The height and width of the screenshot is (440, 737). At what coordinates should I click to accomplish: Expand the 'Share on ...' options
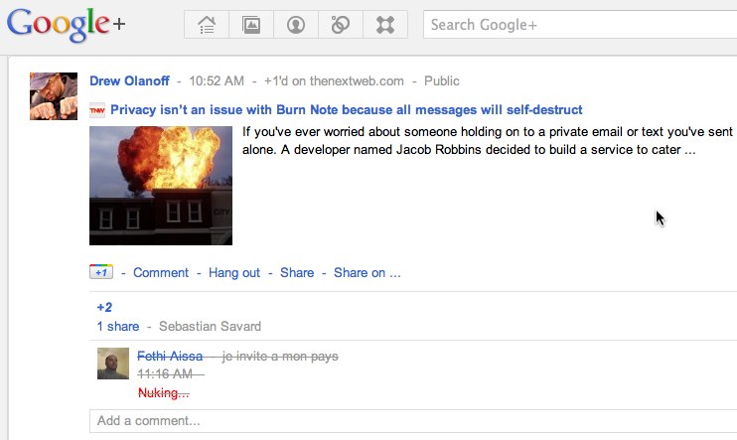click(x=368, y=273)
